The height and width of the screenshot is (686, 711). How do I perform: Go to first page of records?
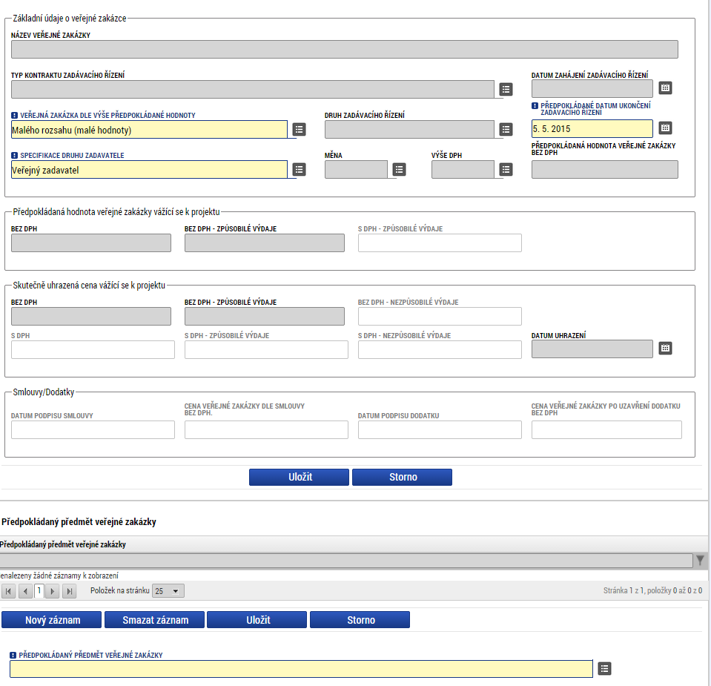point(9,591)
